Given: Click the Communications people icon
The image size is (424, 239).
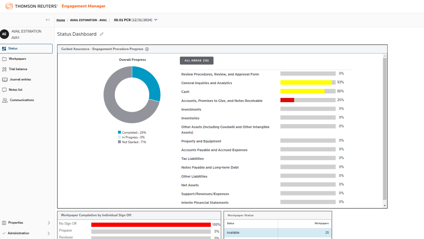Looking at the screenshot, I should point(5,100).
